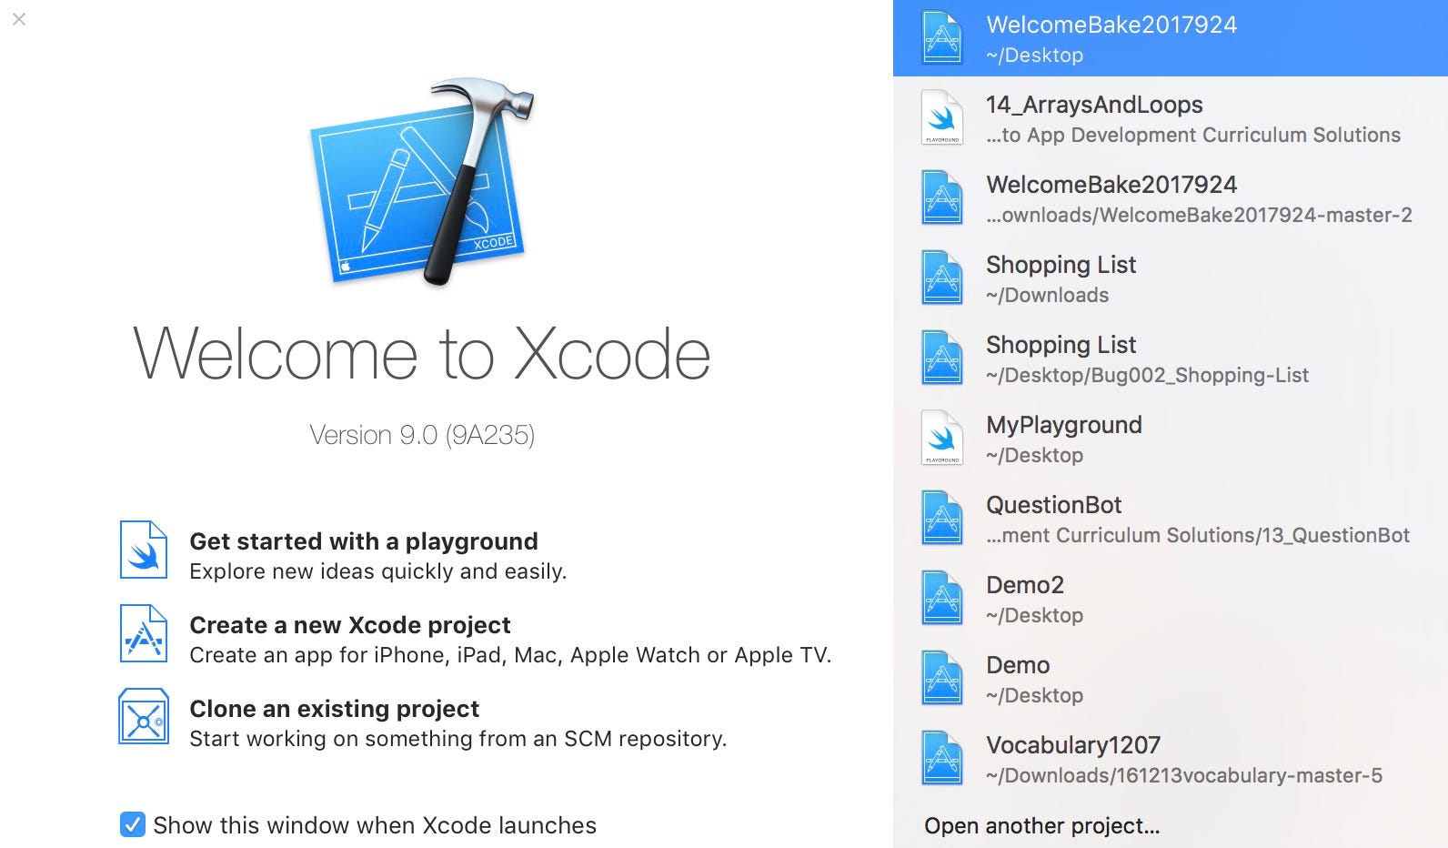Select 'Clone an existing project' title
This screenshot has width=1448, height=848.
coord(334,709)
